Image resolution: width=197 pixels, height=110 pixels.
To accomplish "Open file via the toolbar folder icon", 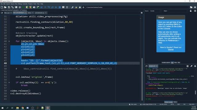I will (x=5, y=7).
